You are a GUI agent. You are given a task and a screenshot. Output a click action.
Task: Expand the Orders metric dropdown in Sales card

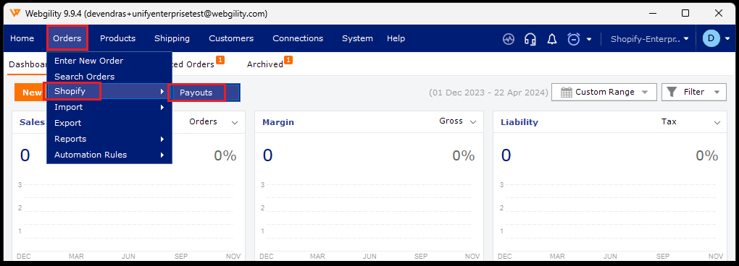214,121
